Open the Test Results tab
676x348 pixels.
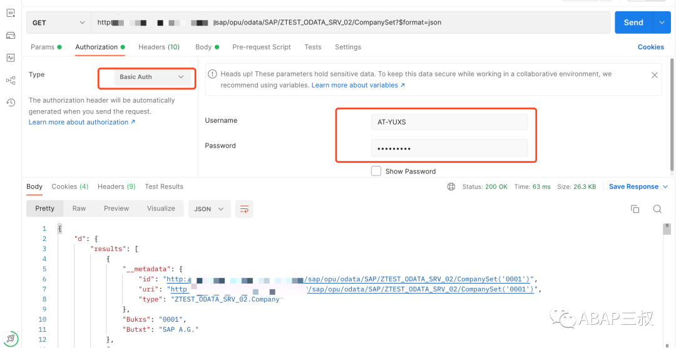coord(164,187)
